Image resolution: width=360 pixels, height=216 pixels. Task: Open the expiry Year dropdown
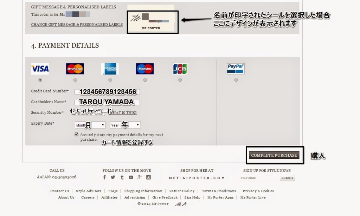[x=126, y=125]
